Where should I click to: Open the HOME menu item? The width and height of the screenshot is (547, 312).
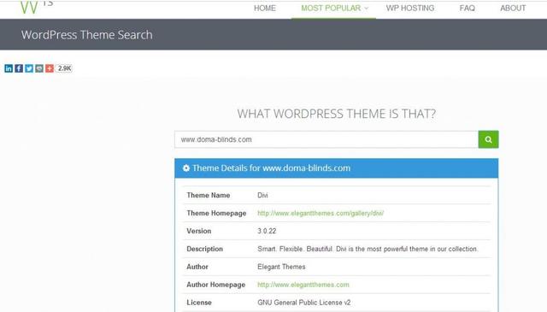coord(265,8)
